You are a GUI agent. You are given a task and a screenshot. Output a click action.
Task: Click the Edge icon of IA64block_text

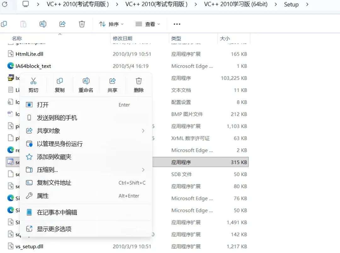[11, 66]
